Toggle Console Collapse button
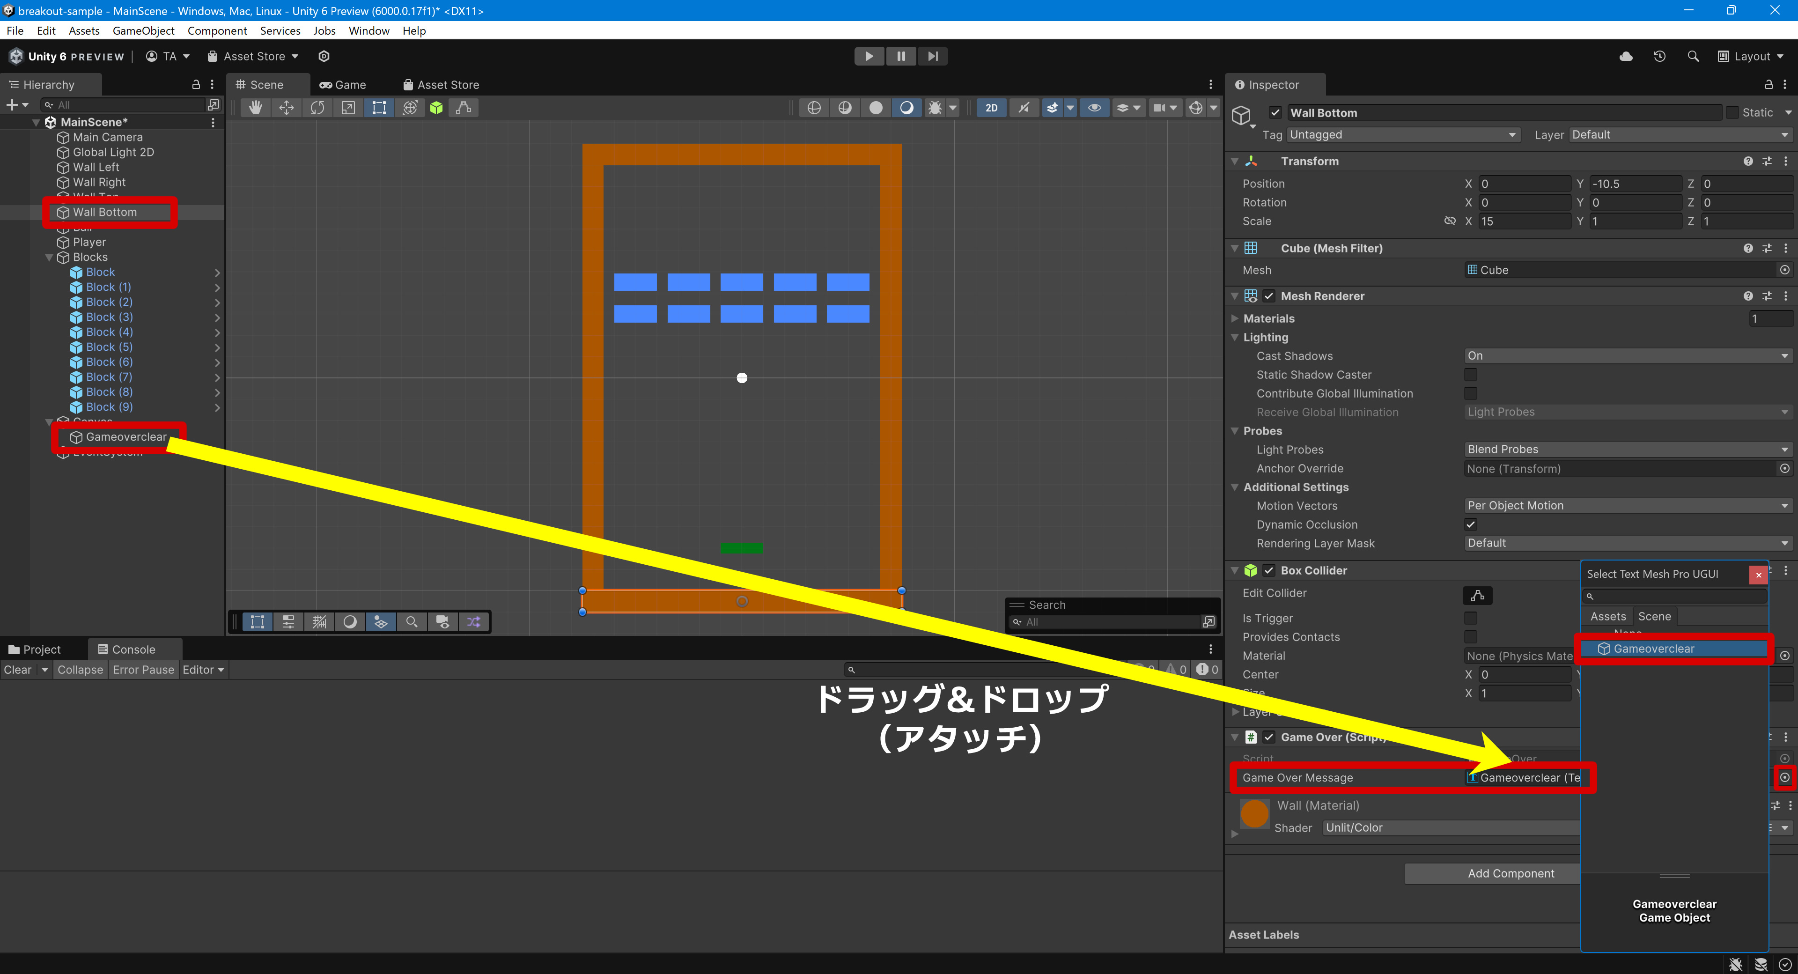This screenshot has height=974, width=1798. point(80,670)
